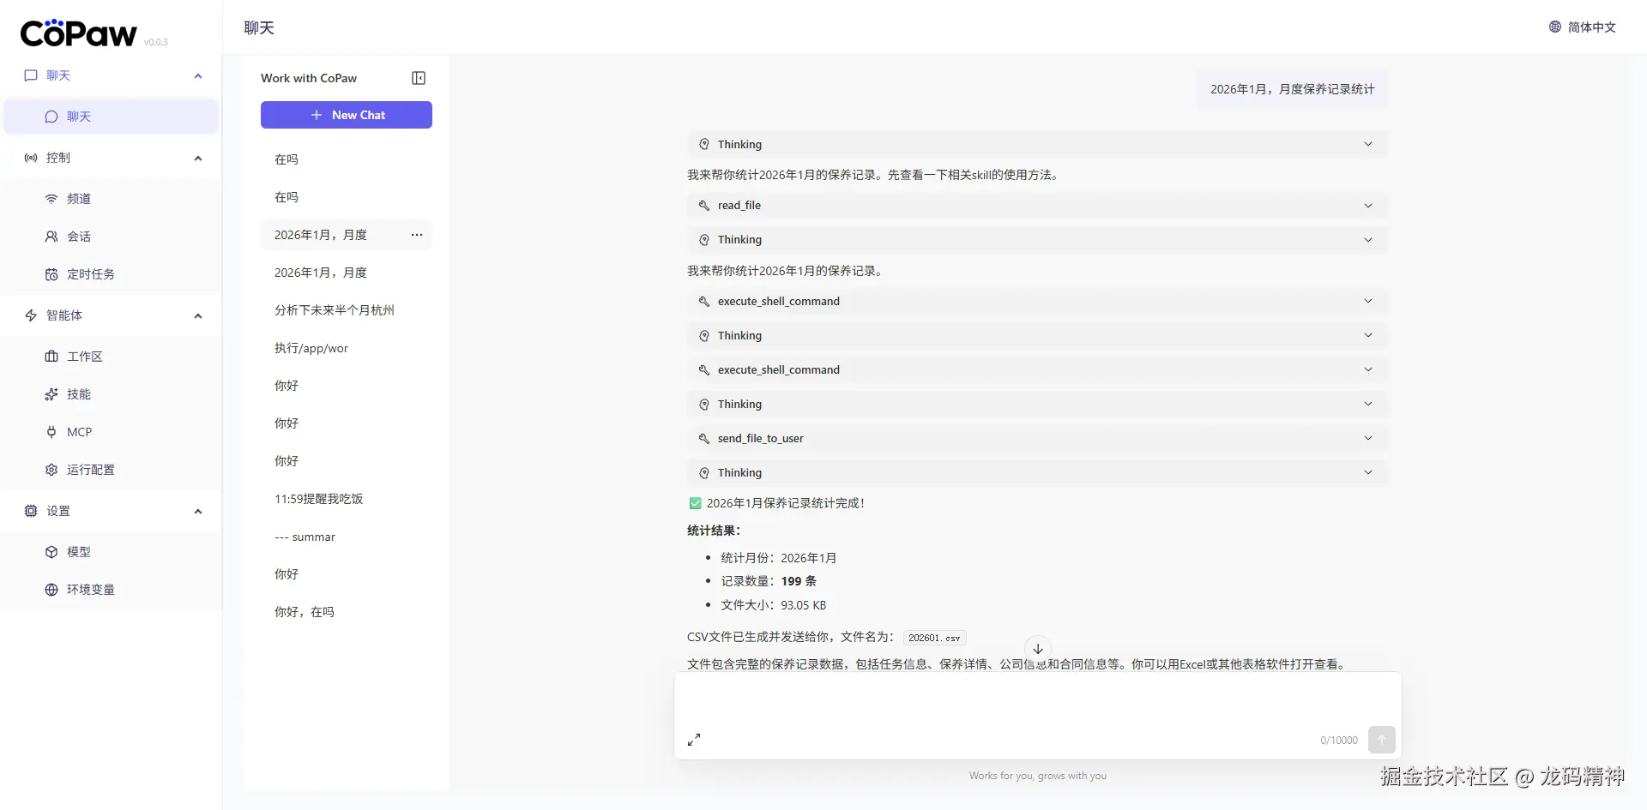Open the 会话 menu item
The width and height of the screenshot is (1647, 810).
click(x=111, y=237)
